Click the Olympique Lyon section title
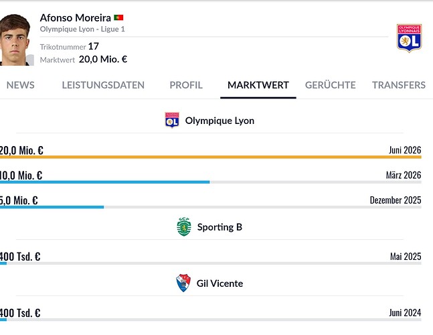The height and width of the screenshot is (335, 433). click(x=220, y=121)
